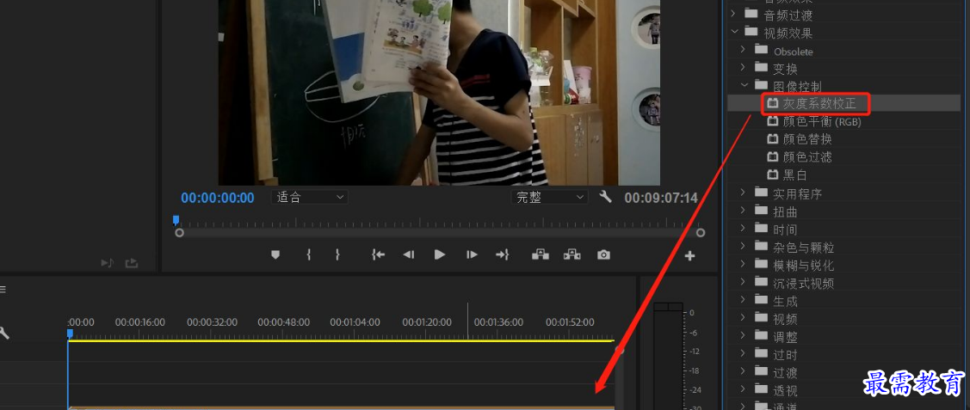
Task: Expand the 调整 folder
Action: (x=744, y=337)
